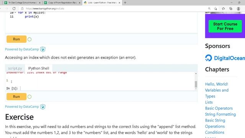The image size is (245, 138).
Task: Run the first code editor
Action: pyautogui.click(x=16, y=39)
